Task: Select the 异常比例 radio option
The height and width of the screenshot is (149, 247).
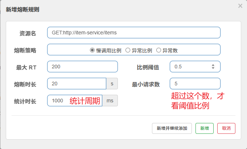Action: [128, 50]
